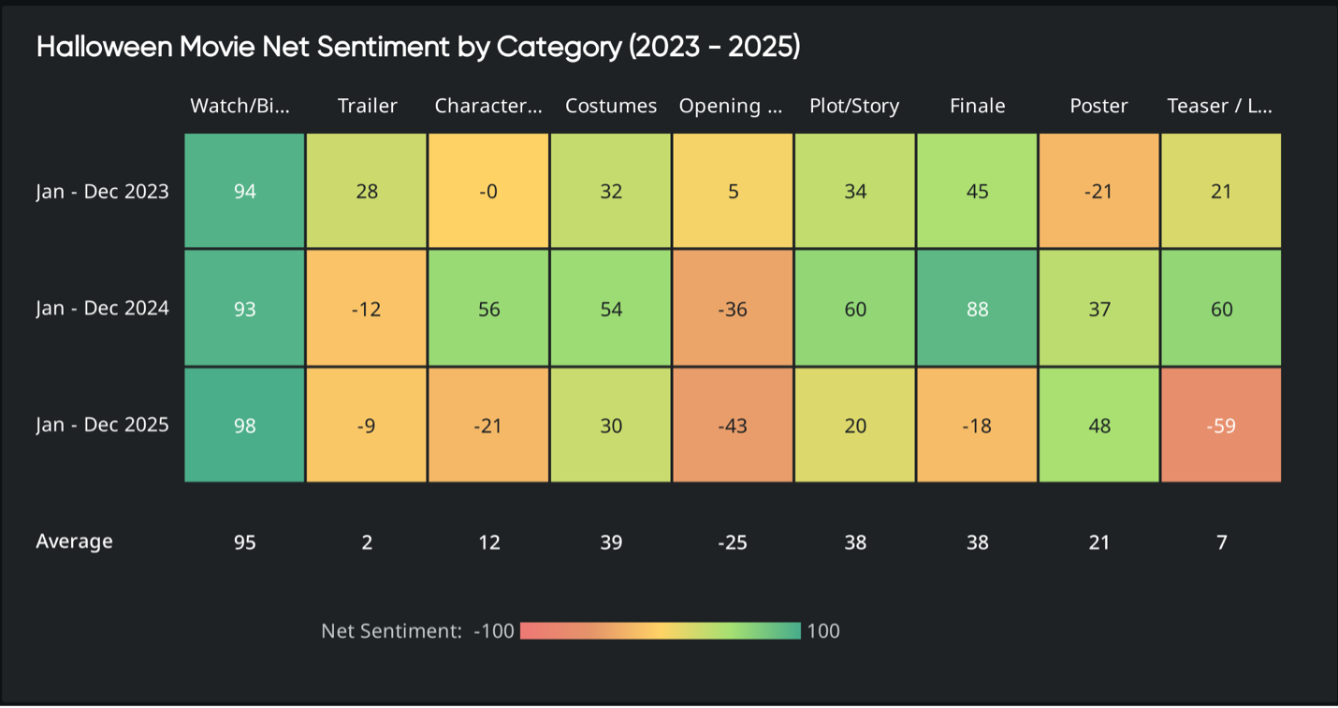Viewport: 1338px width, 708px height.
Task: Click the 2024 Character cell showing 56
Action: coord(488,309)
